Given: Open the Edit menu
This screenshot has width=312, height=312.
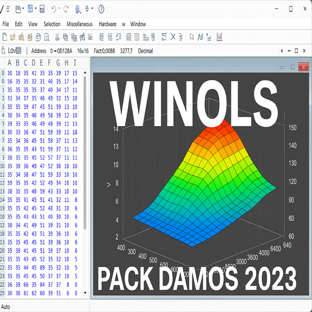Looking at the screenshot, I should [19, 24].
